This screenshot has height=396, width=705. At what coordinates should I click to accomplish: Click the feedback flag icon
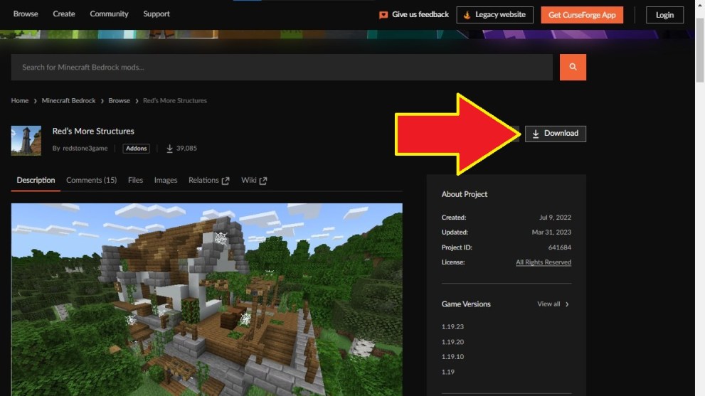(383, 15)
